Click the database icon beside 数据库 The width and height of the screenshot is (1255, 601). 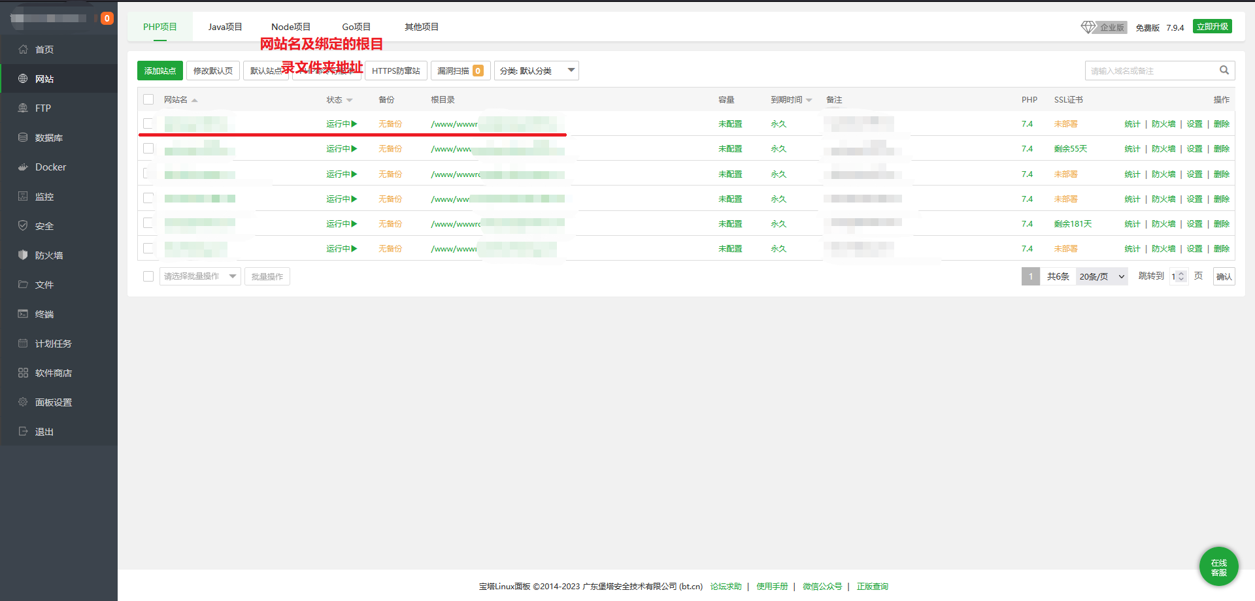point(23,138)
